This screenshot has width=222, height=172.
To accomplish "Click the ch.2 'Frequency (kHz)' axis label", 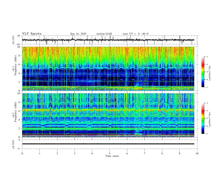I will (16, 112).
